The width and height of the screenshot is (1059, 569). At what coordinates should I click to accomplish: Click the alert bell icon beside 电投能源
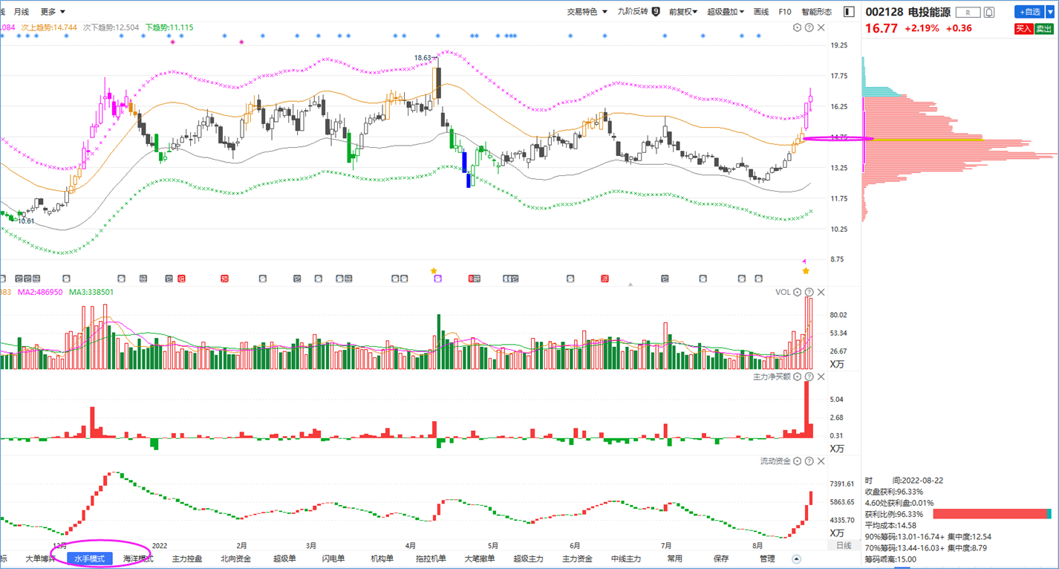[989, 12]
